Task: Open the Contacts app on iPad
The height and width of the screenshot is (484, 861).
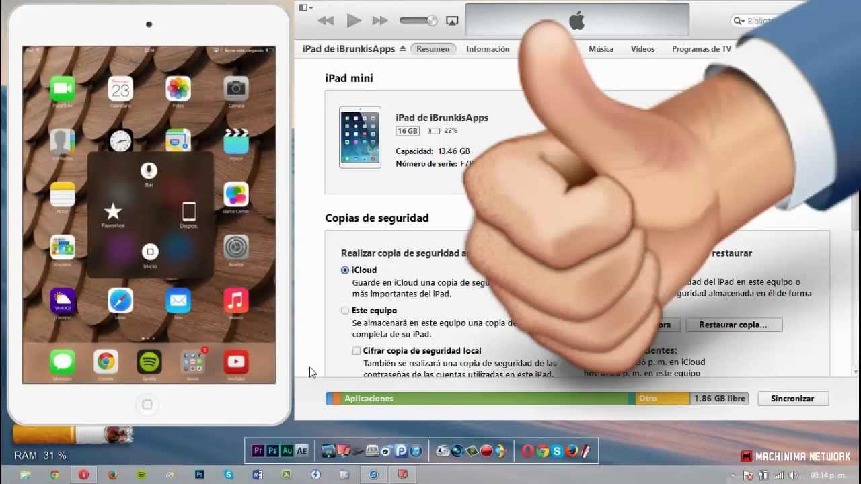Action: [63, 141]
